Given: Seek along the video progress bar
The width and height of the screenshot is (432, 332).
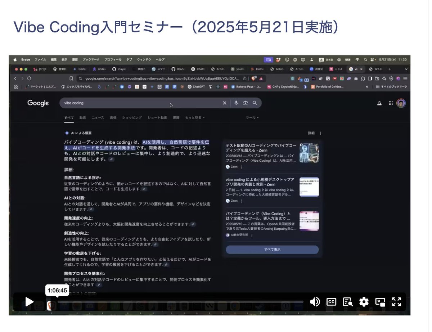Looking at the screenshot, I should tap(180, 302).
